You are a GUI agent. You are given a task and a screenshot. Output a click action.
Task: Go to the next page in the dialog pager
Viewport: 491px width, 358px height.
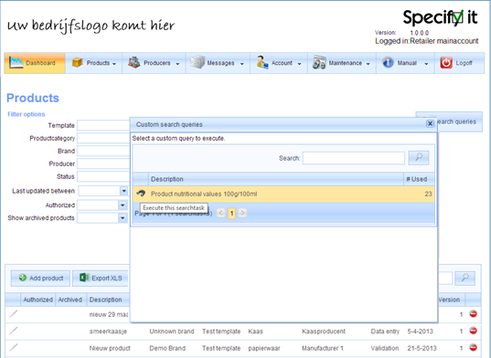pos(242,213)
